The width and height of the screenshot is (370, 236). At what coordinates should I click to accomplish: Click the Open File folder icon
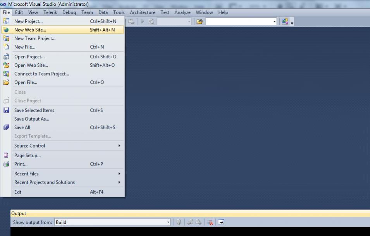(x=6, y=82)
